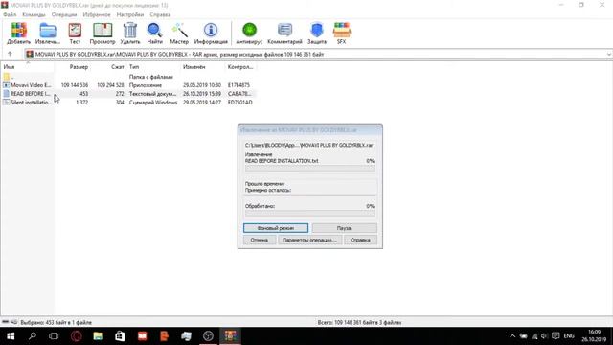
Task: Select the READ BEFORE I... file icon
Action: tap(7, 94)
